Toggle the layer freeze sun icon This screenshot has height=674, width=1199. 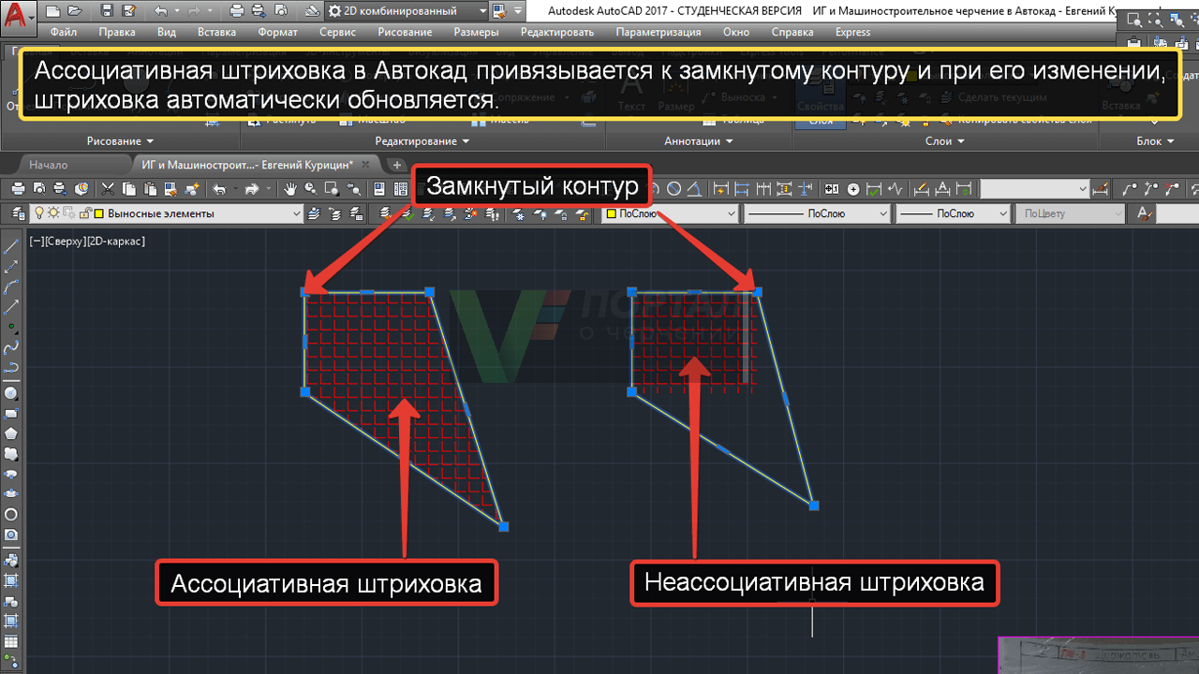click(54, 213)
